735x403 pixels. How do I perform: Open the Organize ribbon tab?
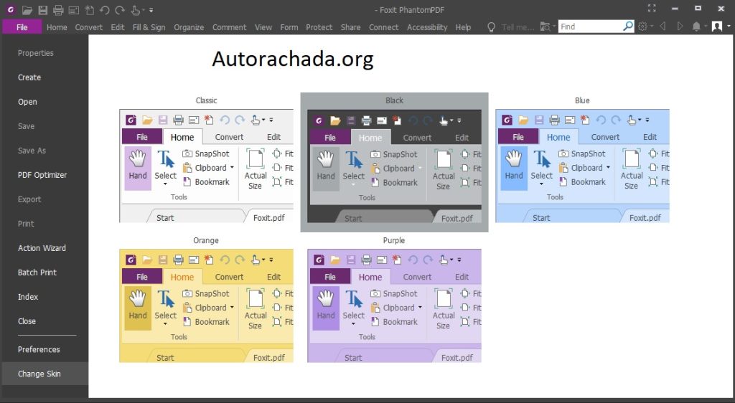tap(189, 27)
